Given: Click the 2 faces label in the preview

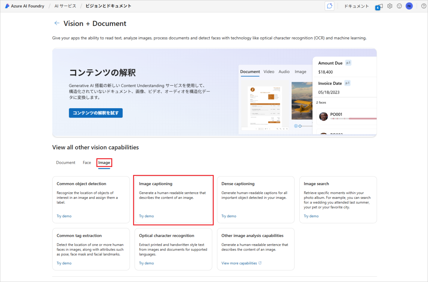Looking at the screenshot, I should tap(321, 103).
